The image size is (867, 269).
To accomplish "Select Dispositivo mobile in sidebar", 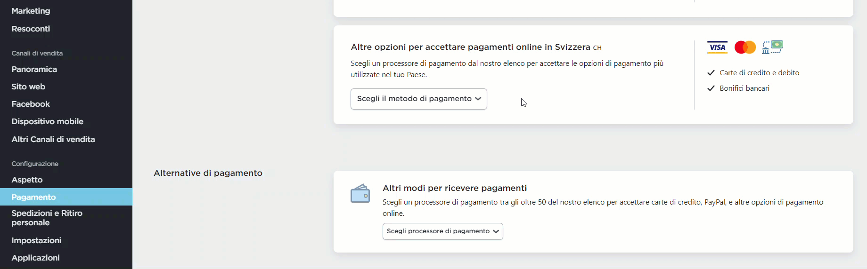I will (48, 121).
